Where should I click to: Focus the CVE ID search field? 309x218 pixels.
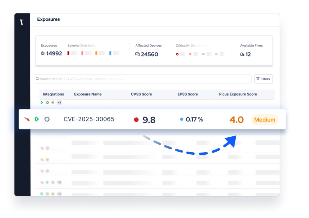point(143,79)
